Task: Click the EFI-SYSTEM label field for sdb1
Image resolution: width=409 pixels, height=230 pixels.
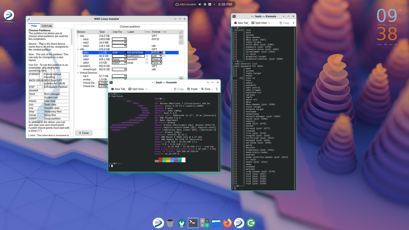Action: (x=136, y=53)
